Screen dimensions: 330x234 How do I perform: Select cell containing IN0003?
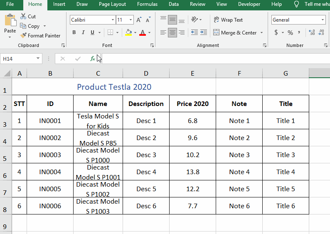pyautogui.click(x=50, y=155)
